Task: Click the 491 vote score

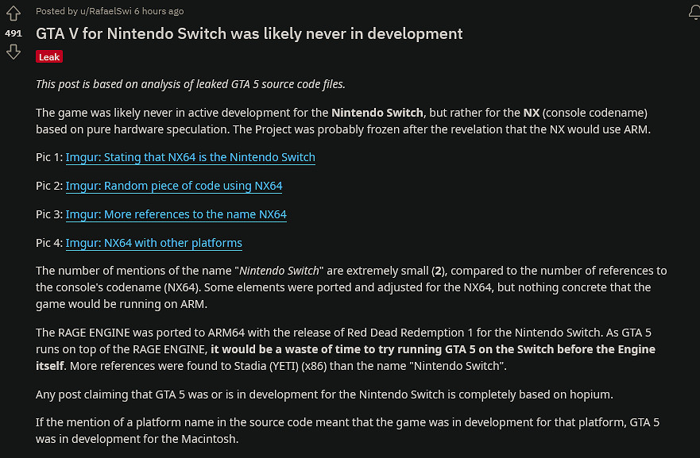Action: pyautogui.click(x=13, y=33)
